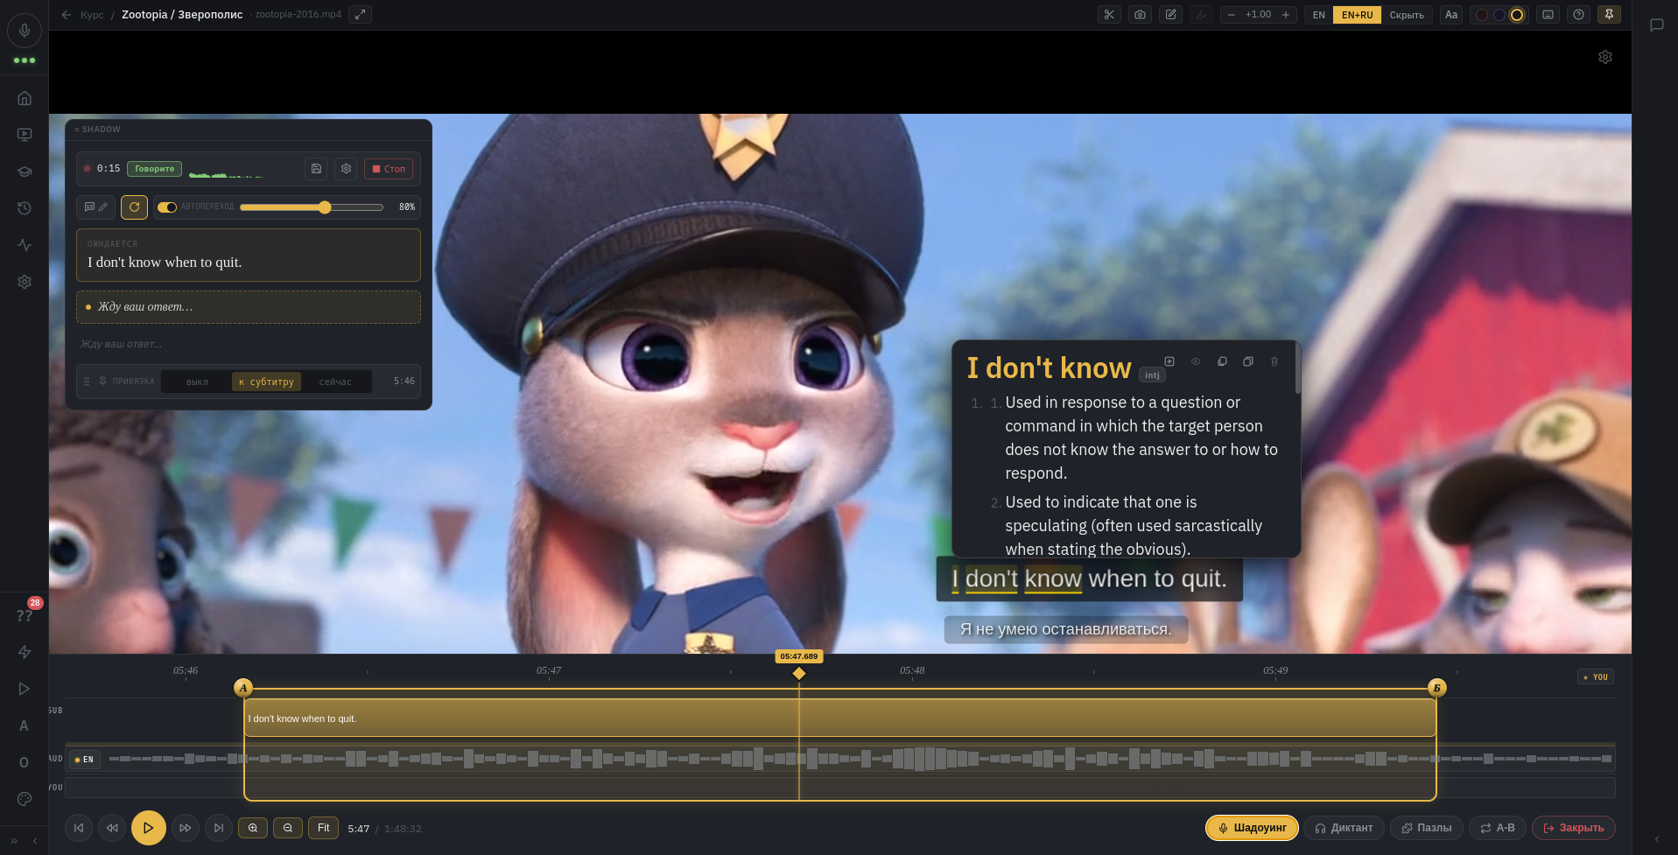1678x855 pixels.
Task: Save the recording in Shadow panel
Action: coord(316,169)
